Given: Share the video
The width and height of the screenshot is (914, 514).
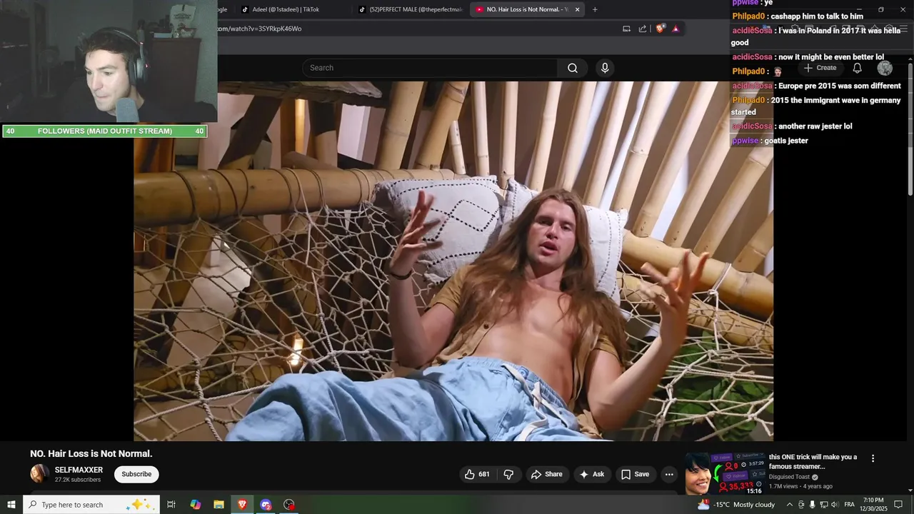Looking at the screenshot, I should coord(546,474).
